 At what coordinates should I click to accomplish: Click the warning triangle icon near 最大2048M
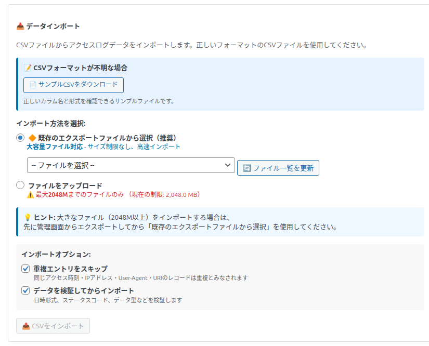click(x=30, y=195)
